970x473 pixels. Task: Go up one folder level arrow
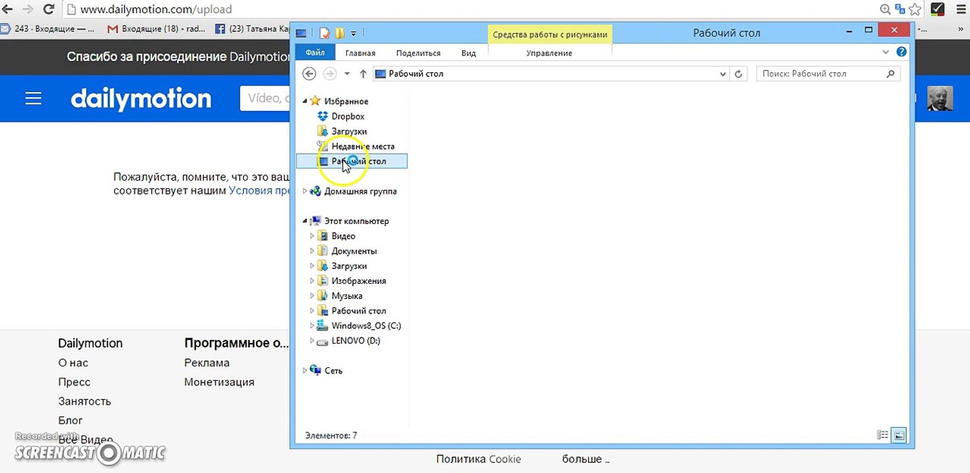[x=363, y=74]
